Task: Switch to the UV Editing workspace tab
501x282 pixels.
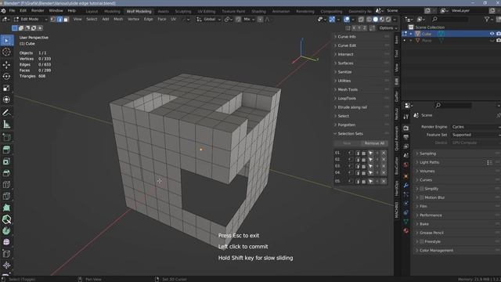Action: [x=207, y=11]
